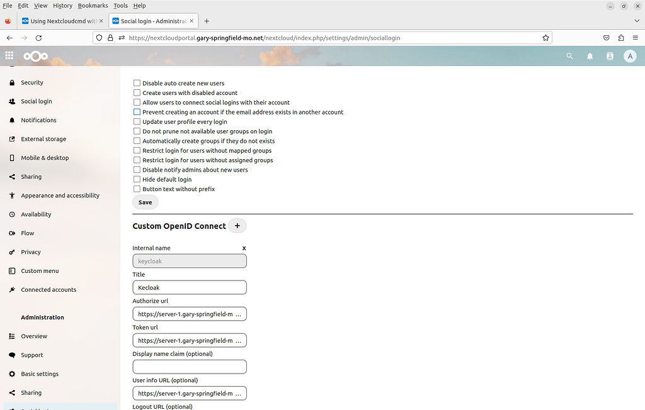Add a new Custom OpenID Connect provider
This screenshot has width=645, height=410.
(x=237, y=226)
